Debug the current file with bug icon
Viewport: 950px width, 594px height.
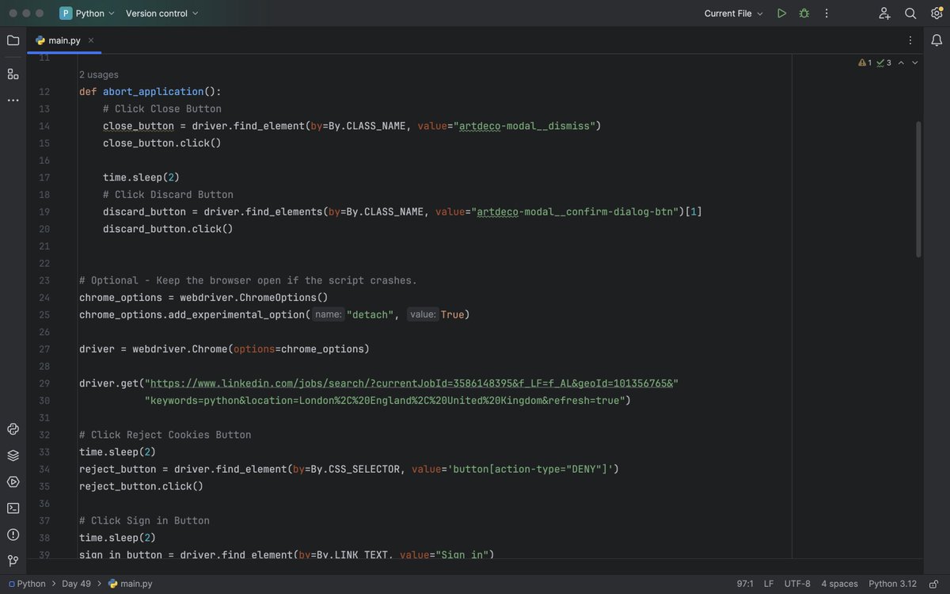[804, 13]
